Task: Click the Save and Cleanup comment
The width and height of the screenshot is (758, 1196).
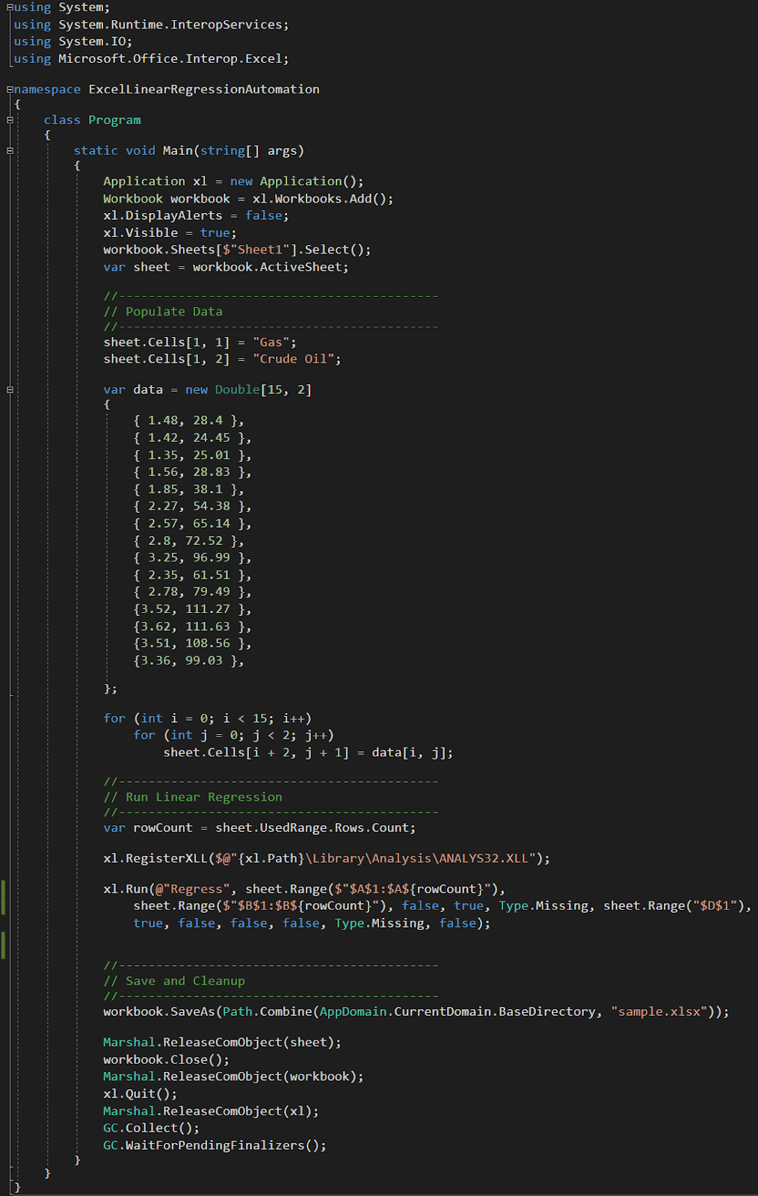Action: (174, 981)
